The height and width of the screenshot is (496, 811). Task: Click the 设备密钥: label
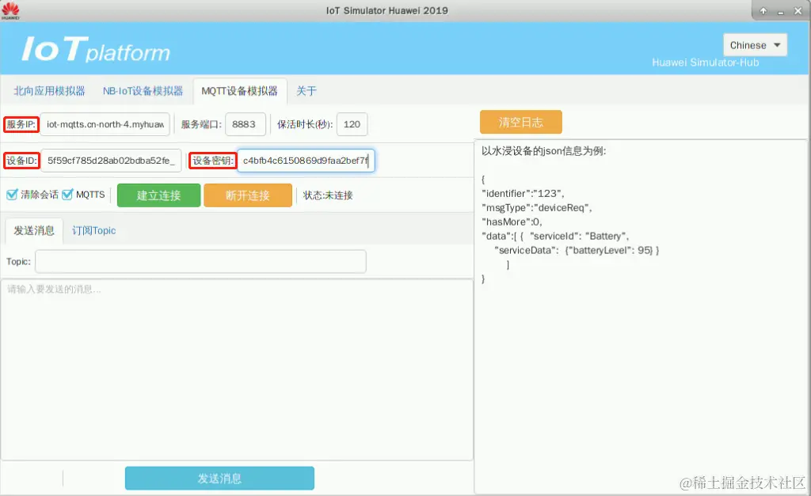212,161
